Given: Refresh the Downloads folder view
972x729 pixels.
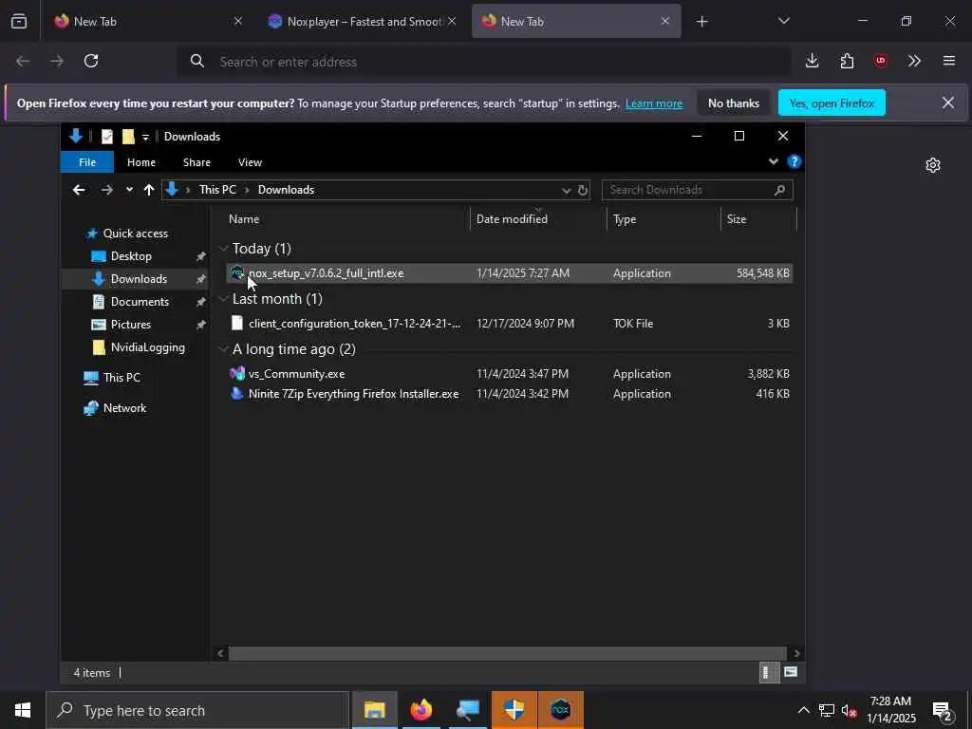Looking at the screenshot, I should tap(583, 190).
